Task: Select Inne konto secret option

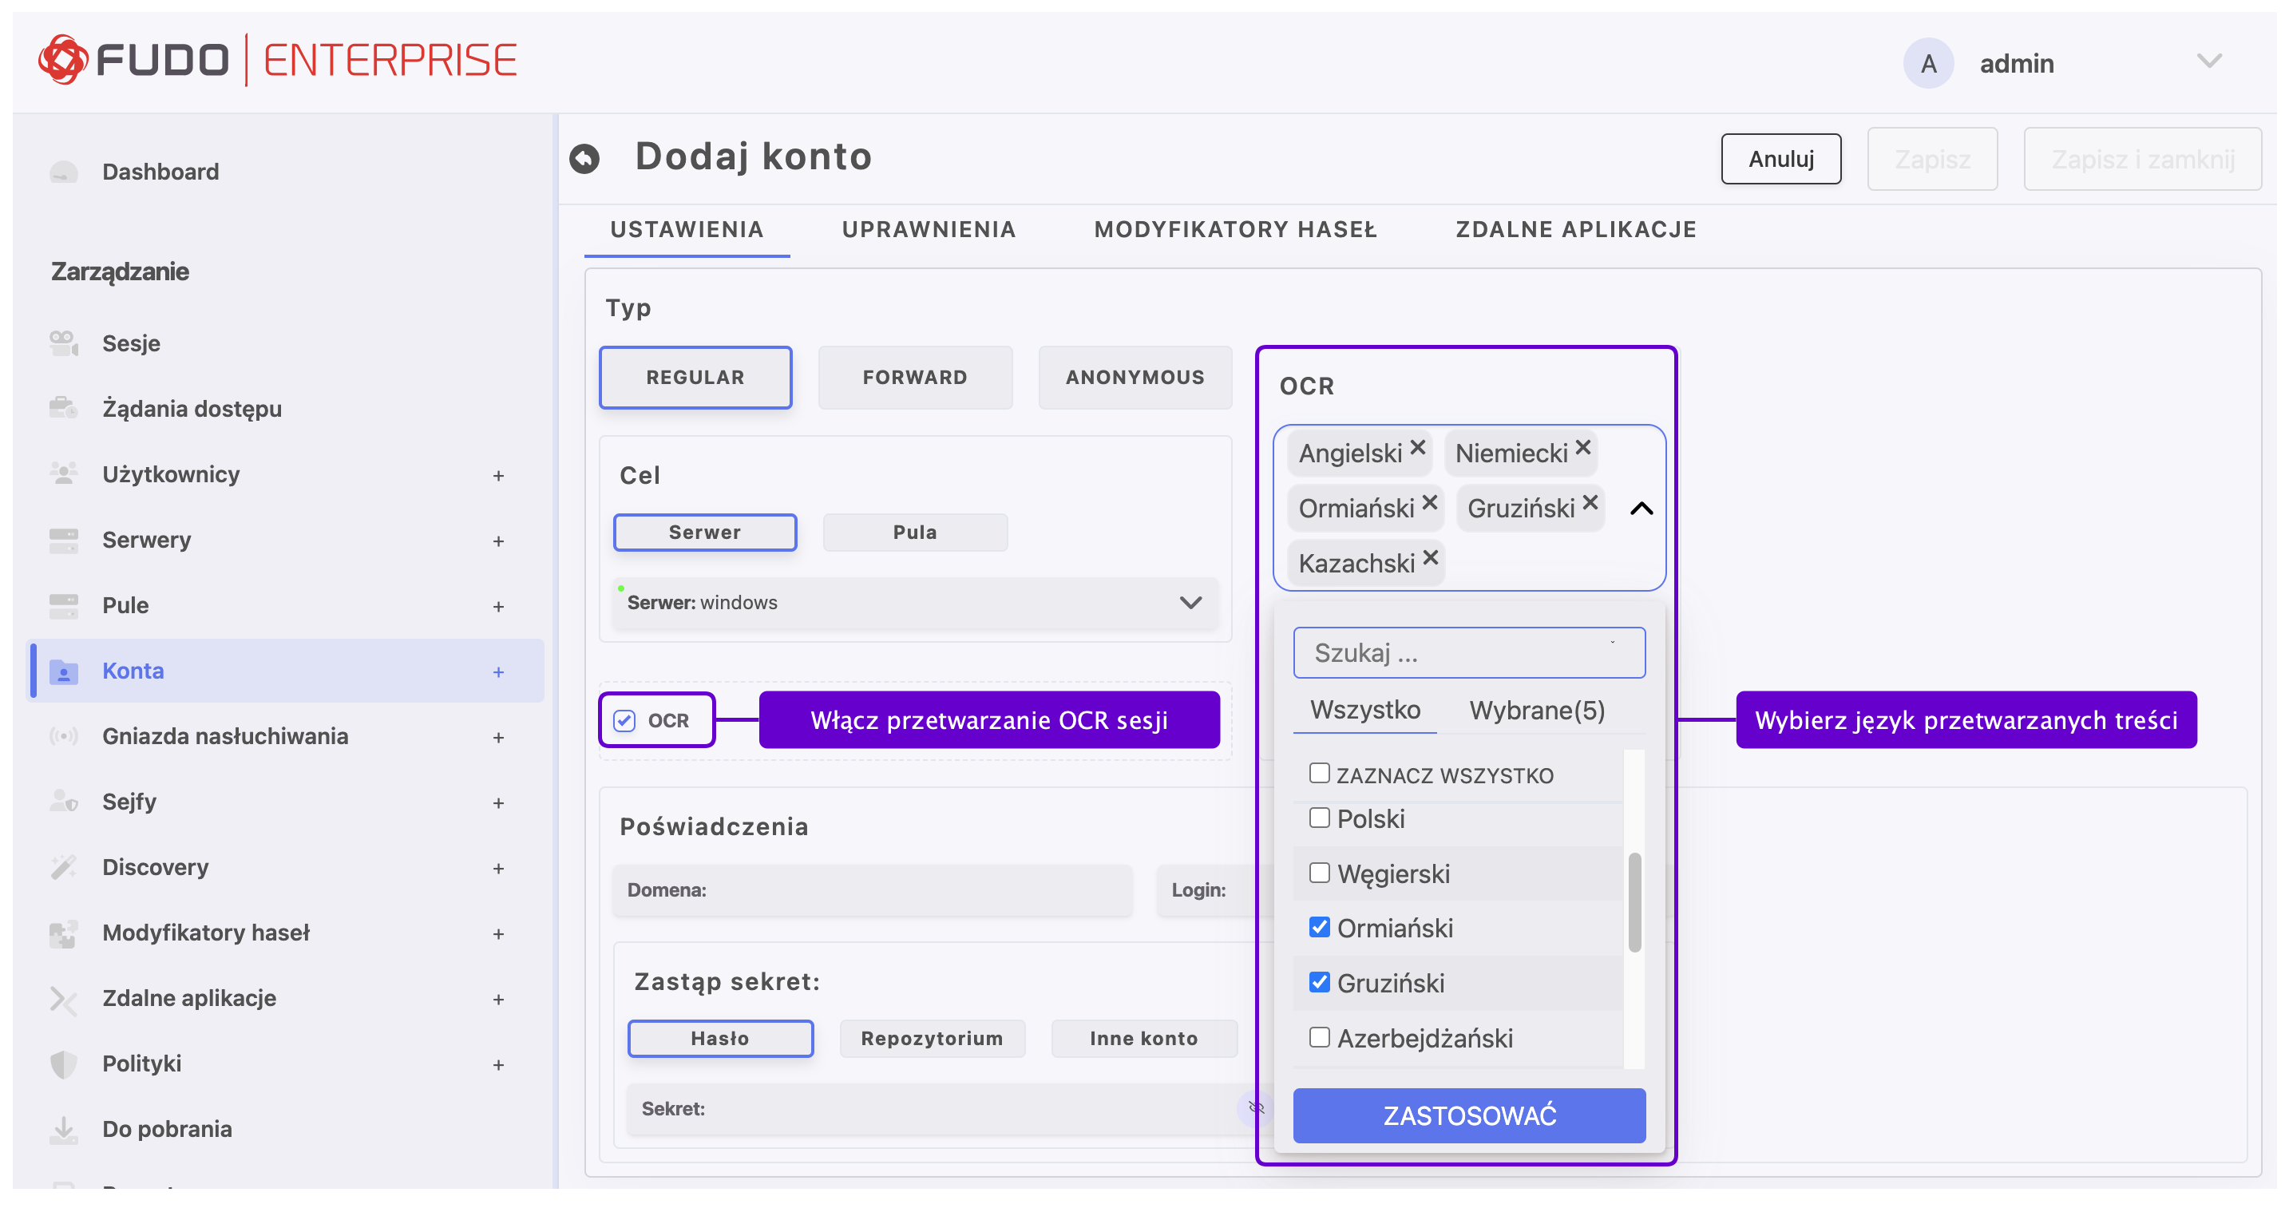Action: (x=1143, y=1039)
